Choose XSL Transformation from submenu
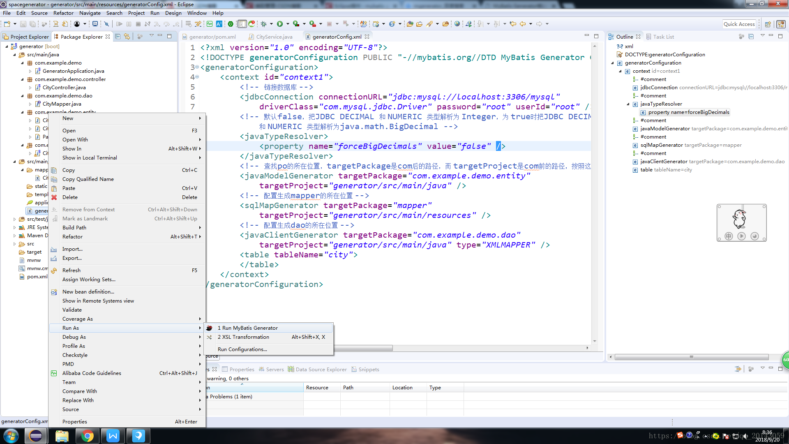Viewport: 789px width, 444px height. (x=269, y=337)
